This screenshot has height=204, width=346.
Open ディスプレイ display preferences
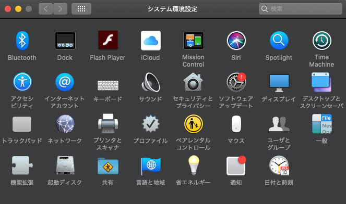tap(279, 83)
